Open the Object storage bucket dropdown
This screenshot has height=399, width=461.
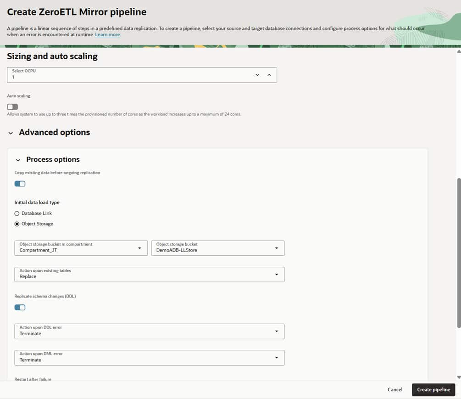tap(217, 248)
